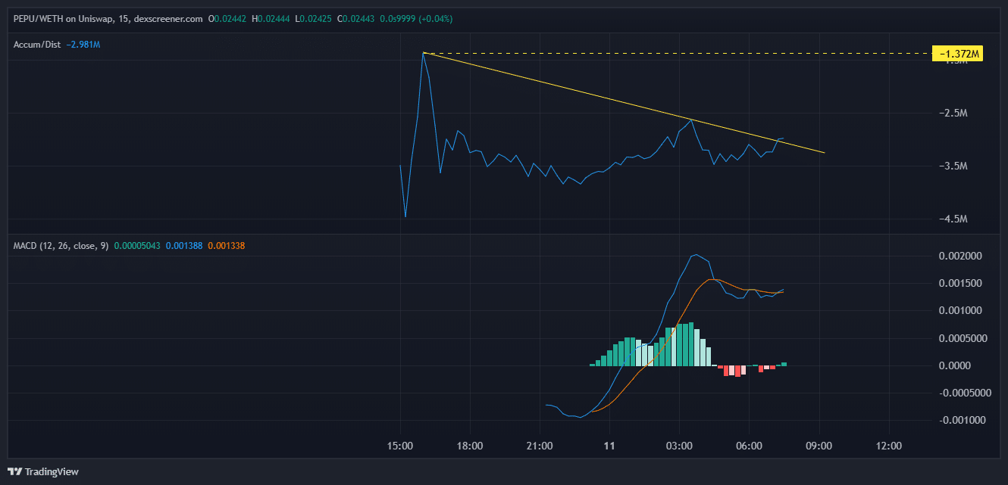Click the orange signal value 0.001338
The image size is (1008, 485).
tap(226, 246)
